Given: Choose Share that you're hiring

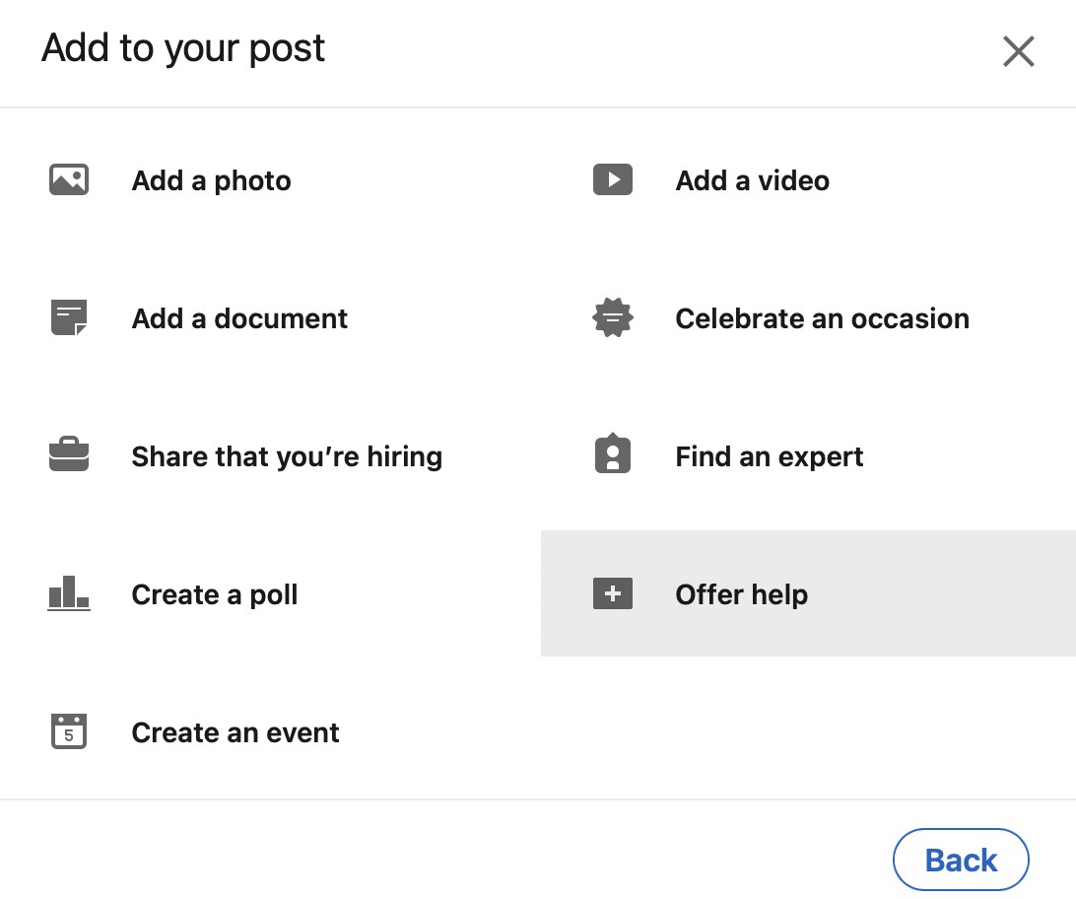Looking at the screenshot, I should (287, 456).
